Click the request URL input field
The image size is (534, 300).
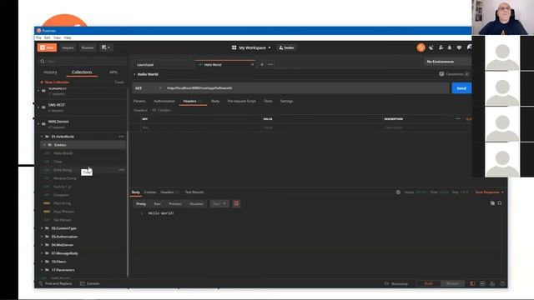tap(306, 88)
